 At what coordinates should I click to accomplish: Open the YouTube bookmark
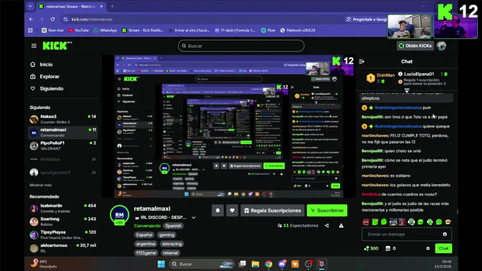pyautogui.click(x=79, y=30)
